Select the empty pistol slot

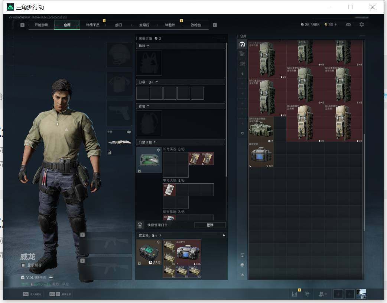click(x=119, y=113)
